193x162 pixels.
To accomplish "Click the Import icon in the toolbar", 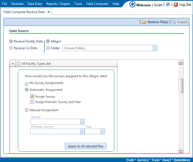I will [x=174, y=22].
